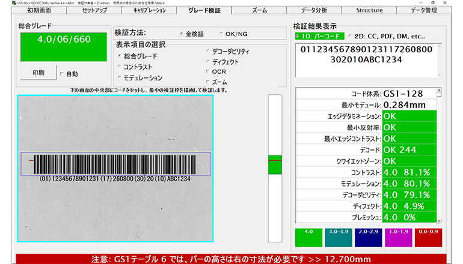Select OK/NG verification method
Screen dimensions: 463x264
coord(221,34)
